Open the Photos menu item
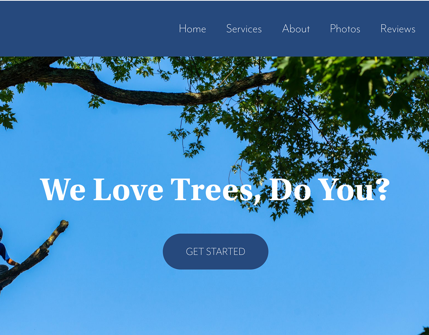 [345, 29]
